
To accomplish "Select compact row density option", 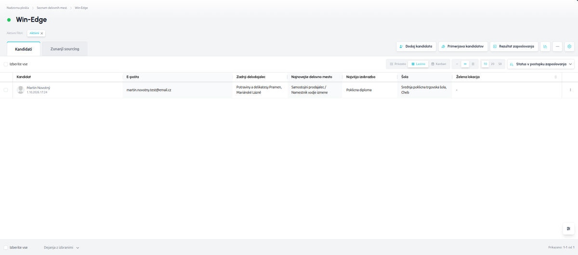I will pos(457,64).
